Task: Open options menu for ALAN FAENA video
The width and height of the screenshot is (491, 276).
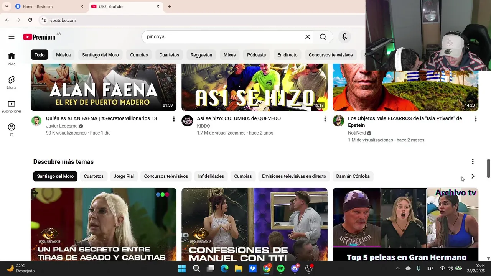Action: (x=174, y=119)
